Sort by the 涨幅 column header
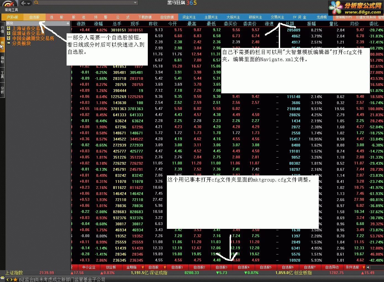Screen dimensions: 384x282 pos(99,24)
